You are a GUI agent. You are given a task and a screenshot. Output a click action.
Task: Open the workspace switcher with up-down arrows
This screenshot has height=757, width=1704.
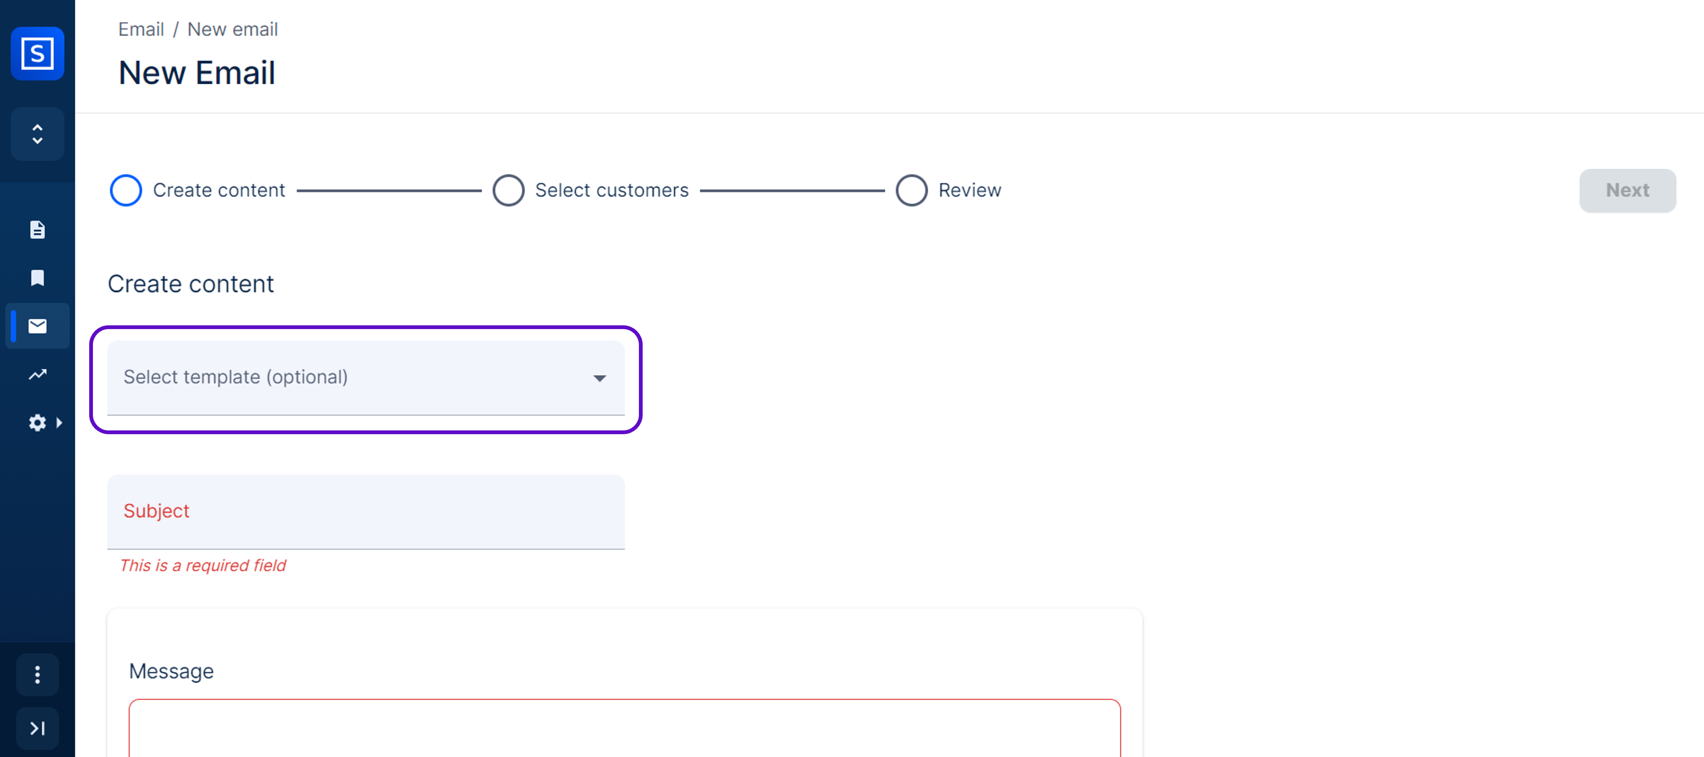[x=37, y=134]
